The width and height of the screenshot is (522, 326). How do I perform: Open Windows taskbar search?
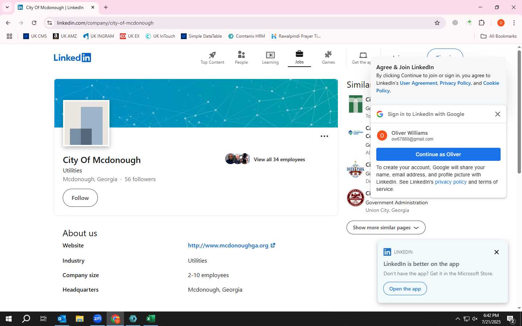click(26, 319)
